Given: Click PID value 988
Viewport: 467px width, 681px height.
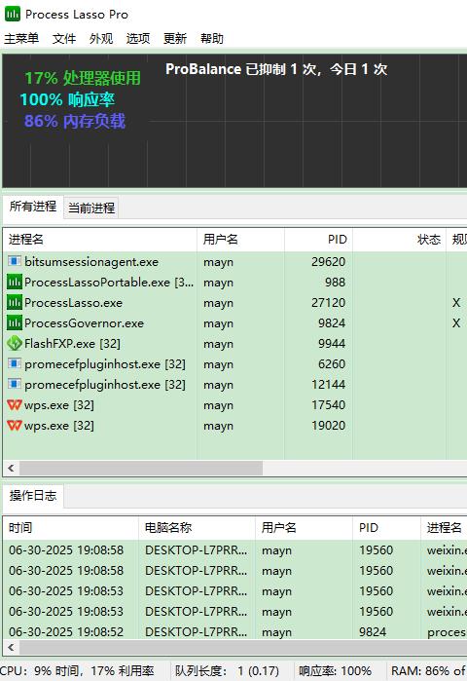Looking at the screenshot, I should coord(336,283).
